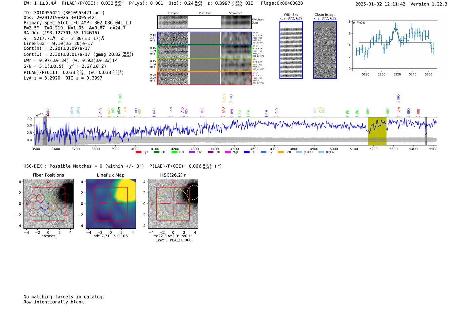Click the gray hatched band near 3550
This screenshot has width=471, height=320.
[x=45, y=131]
